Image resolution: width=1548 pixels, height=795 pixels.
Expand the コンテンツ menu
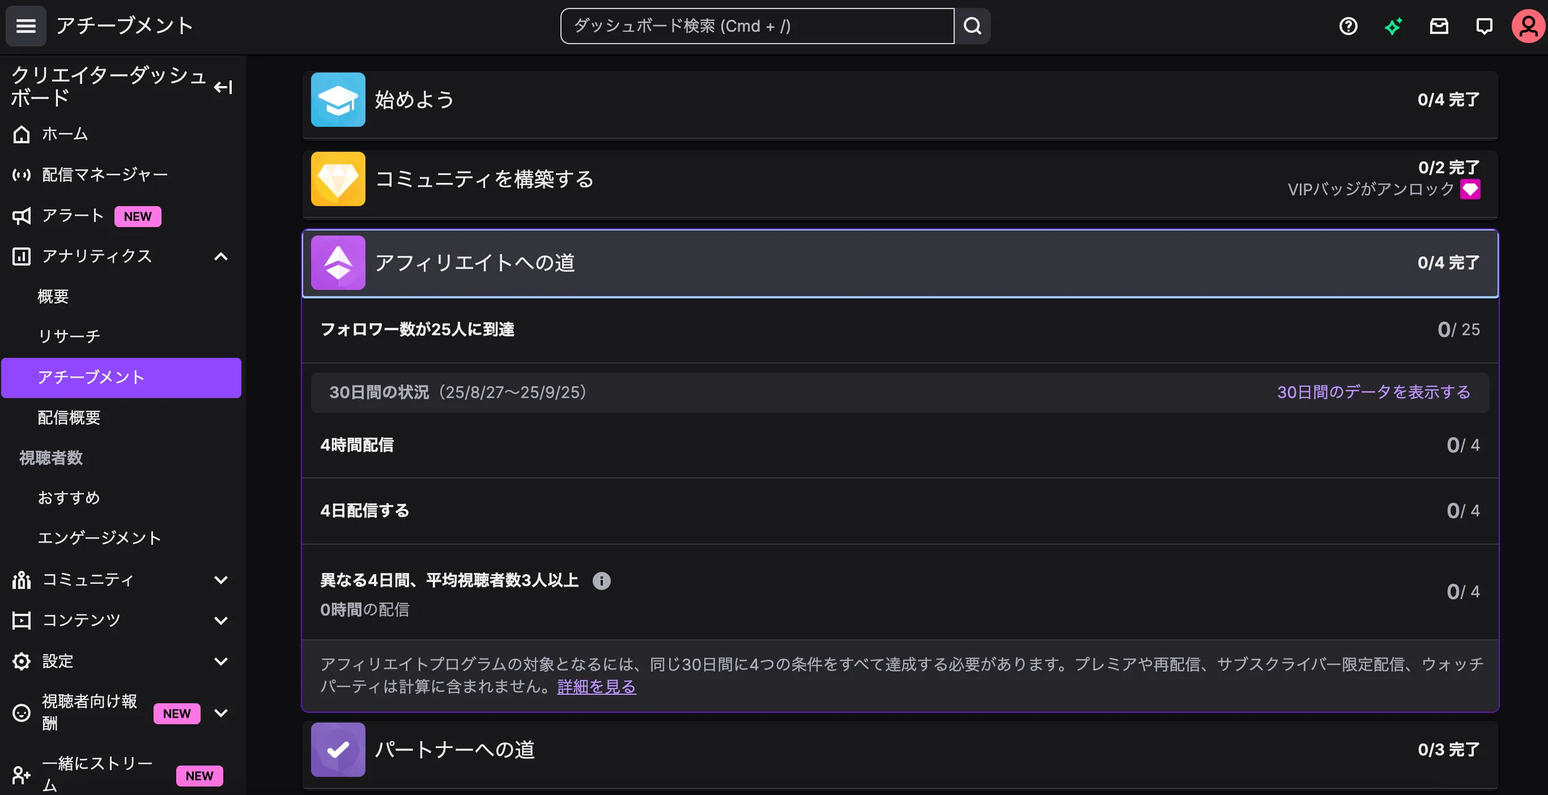click(x=220, y=620)
